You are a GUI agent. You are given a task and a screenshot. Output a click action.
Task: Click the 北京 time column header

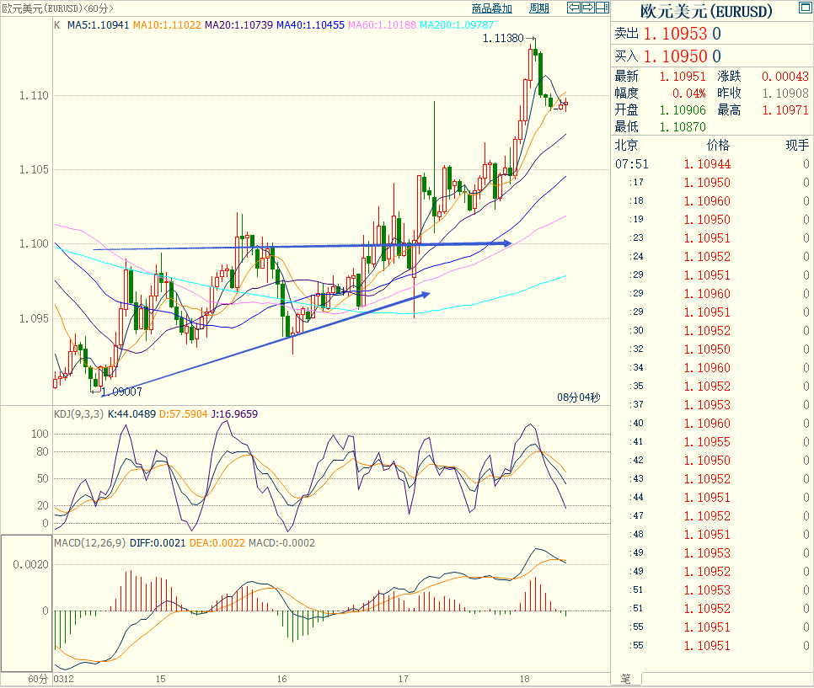click(627, 146)
